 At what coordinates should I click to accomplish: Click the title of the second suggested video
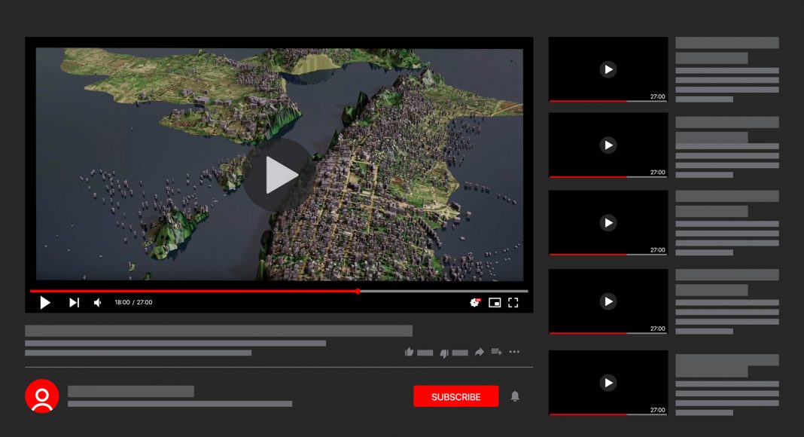[726, 122]
